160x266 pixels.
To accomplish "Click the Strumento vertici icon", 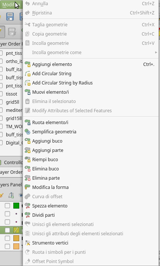I will pos(27,243).
